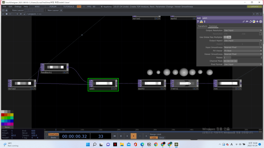Jump to start of timeline
The width and height of the screenshot is (264, 148).
(x=114, y=136)
